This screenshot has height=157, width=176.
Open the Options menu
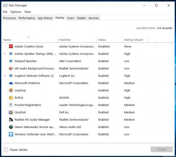(x=16, y=12)
